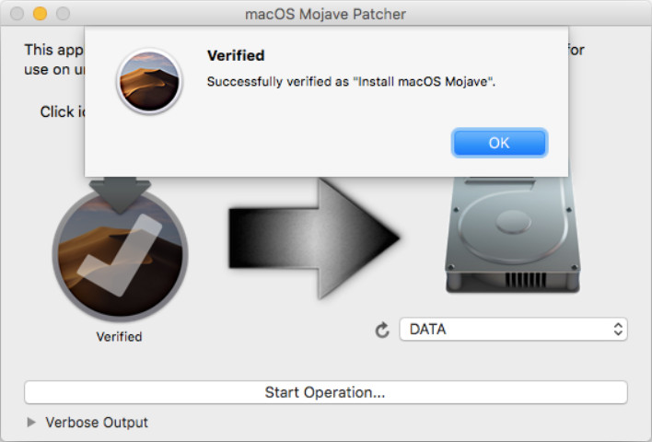This screenshot has width=652, height=442.
Task: Click the Mojave icon in Verified dialog
Action: coord(149,82)
